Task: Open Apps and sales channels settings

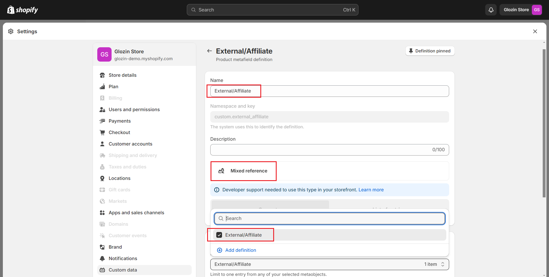Action: [136, 213]
